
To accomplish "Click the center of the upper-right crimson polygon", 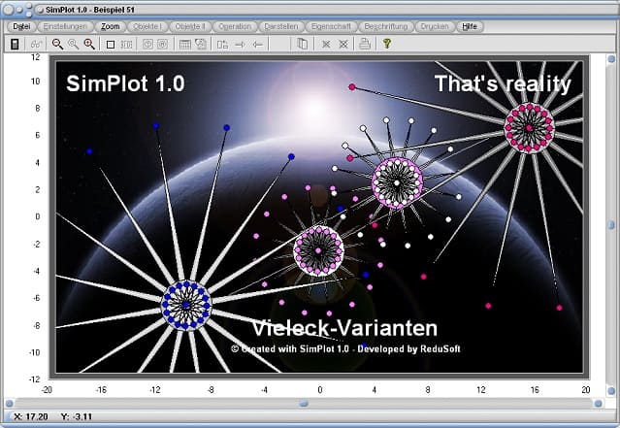I will click(529, 127).
